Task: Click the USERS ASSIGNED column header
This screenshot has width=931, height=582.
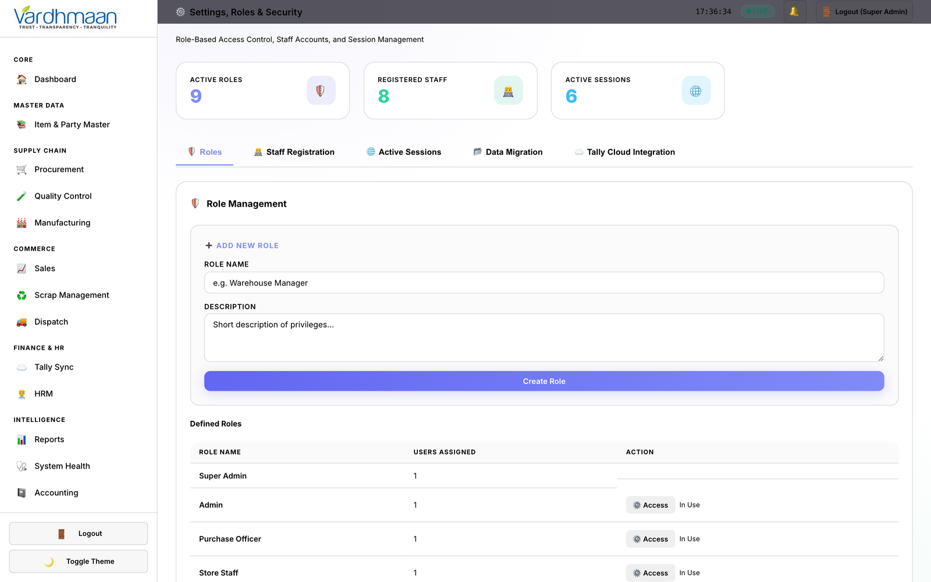Action: tap(445, 452)
